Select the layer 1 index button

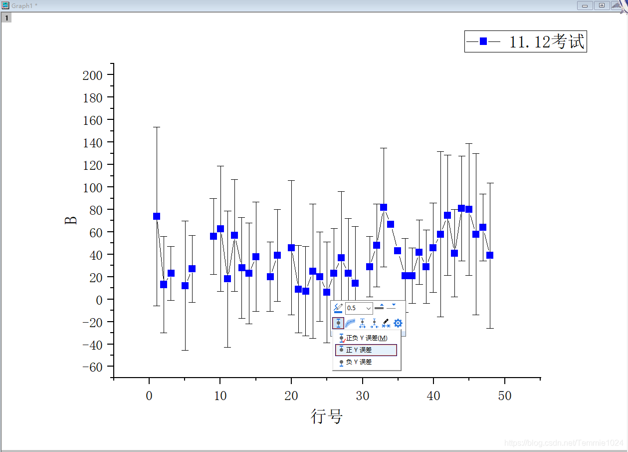[x=6, y=17]
